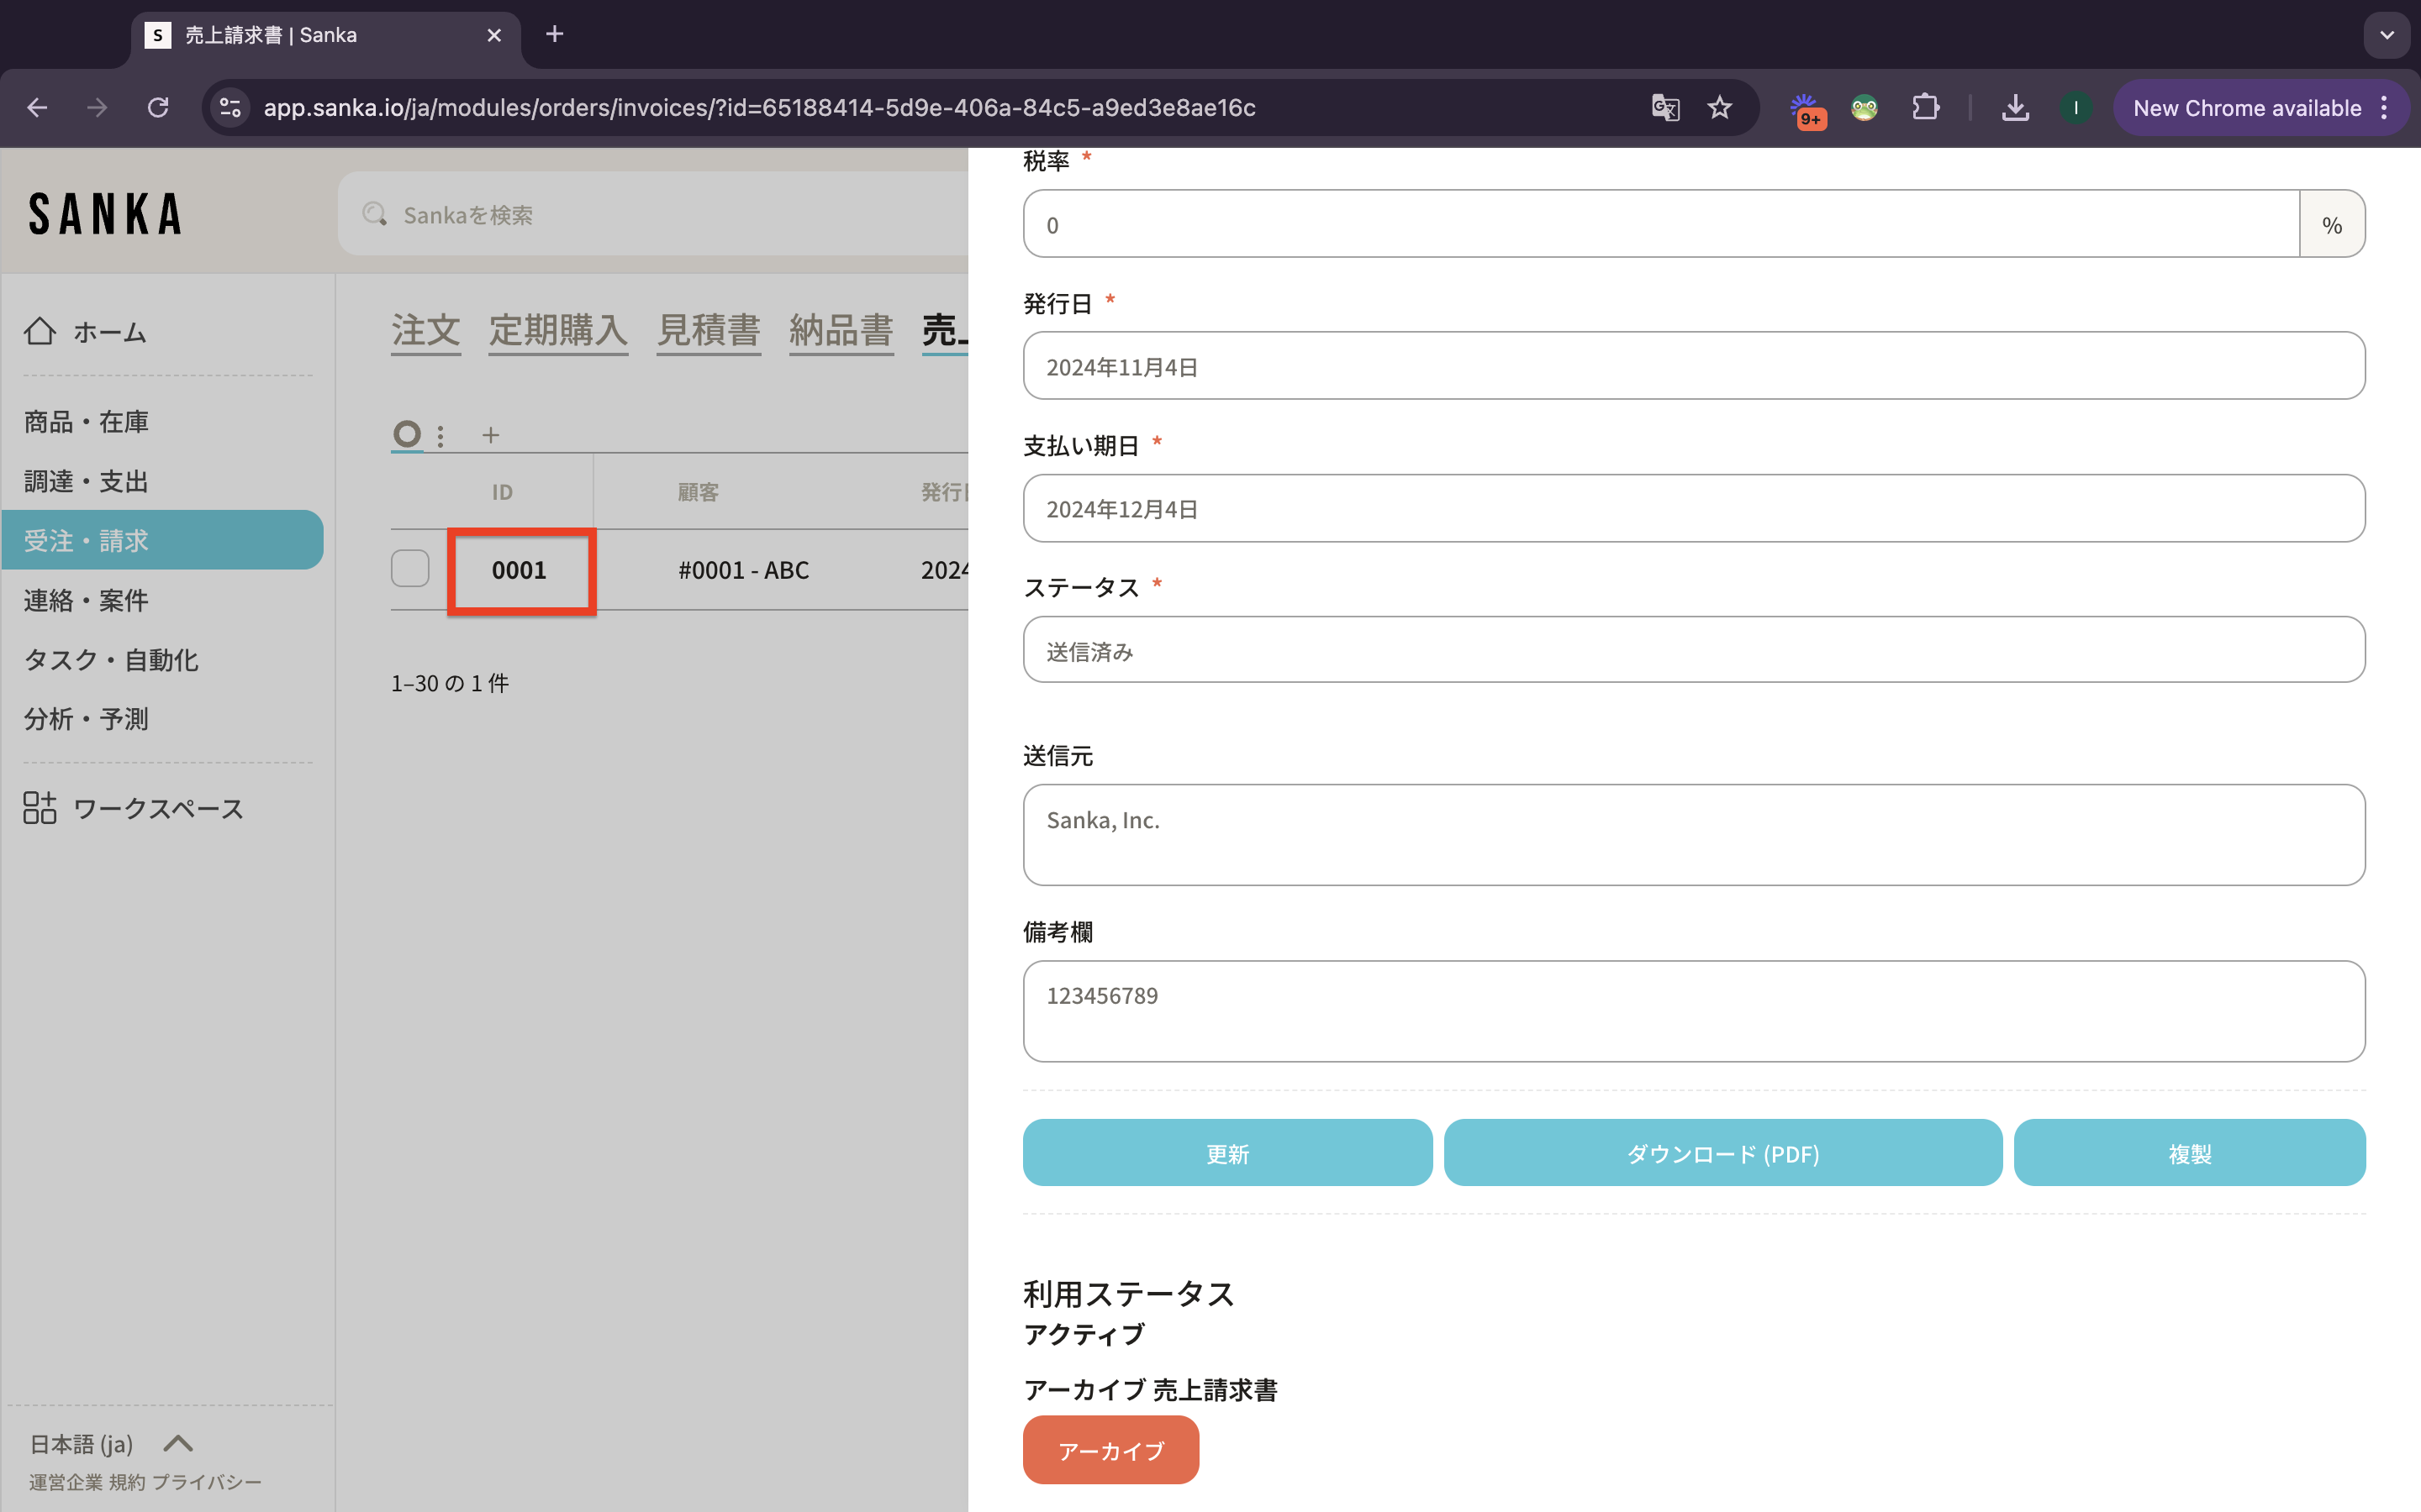Open the ステータス dropdown showing 送信済み
Viewport: 2421px width, 1512px height.
point(1693,651)
